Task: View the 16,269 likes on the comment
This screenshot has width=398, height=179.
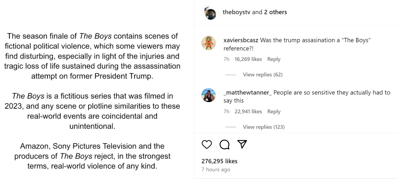Action: click(x=248, y=59)
